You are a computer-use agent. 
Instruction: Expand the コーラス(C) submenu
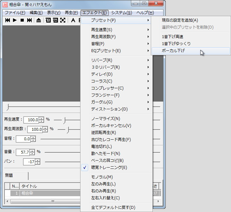coord(117,81)
